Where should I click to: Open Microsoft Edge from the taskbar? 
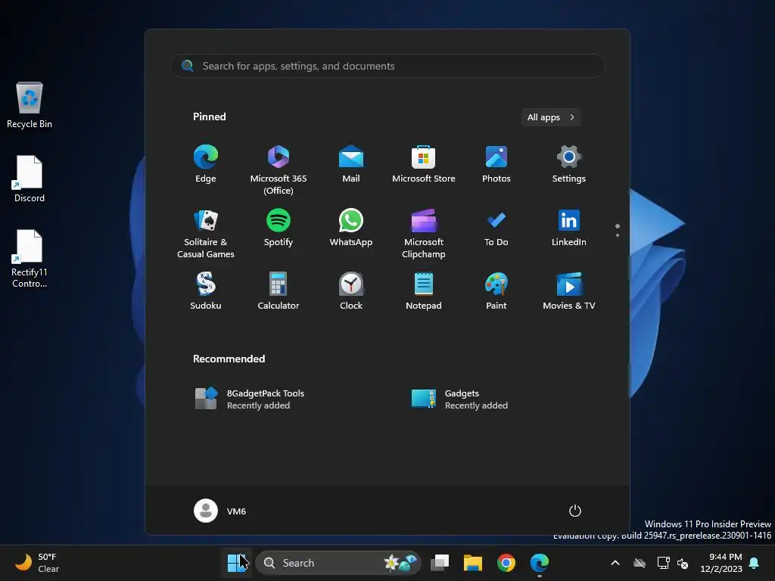coord(539,563)
